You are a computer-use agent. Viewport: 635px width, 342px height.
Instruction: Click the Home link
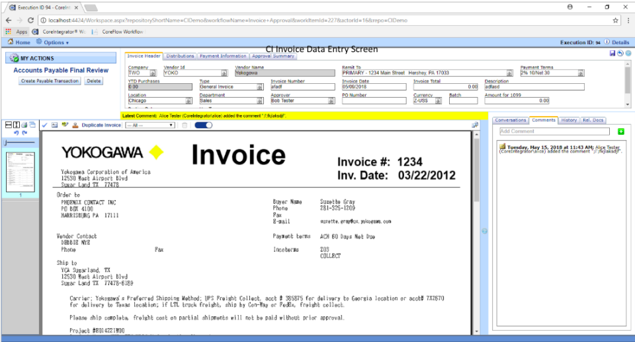click(22, 42)
